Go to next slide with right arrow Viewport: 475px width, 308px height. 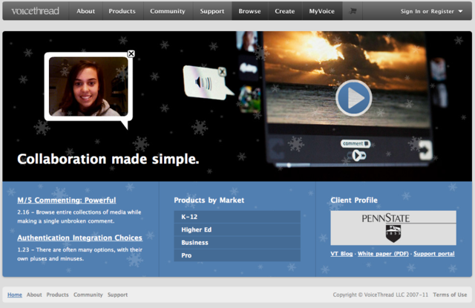425,150
